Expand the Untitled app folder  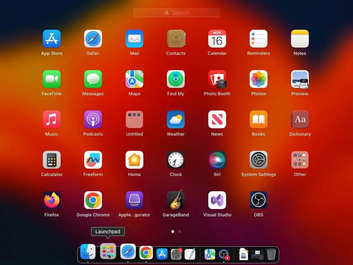point(134,119)
